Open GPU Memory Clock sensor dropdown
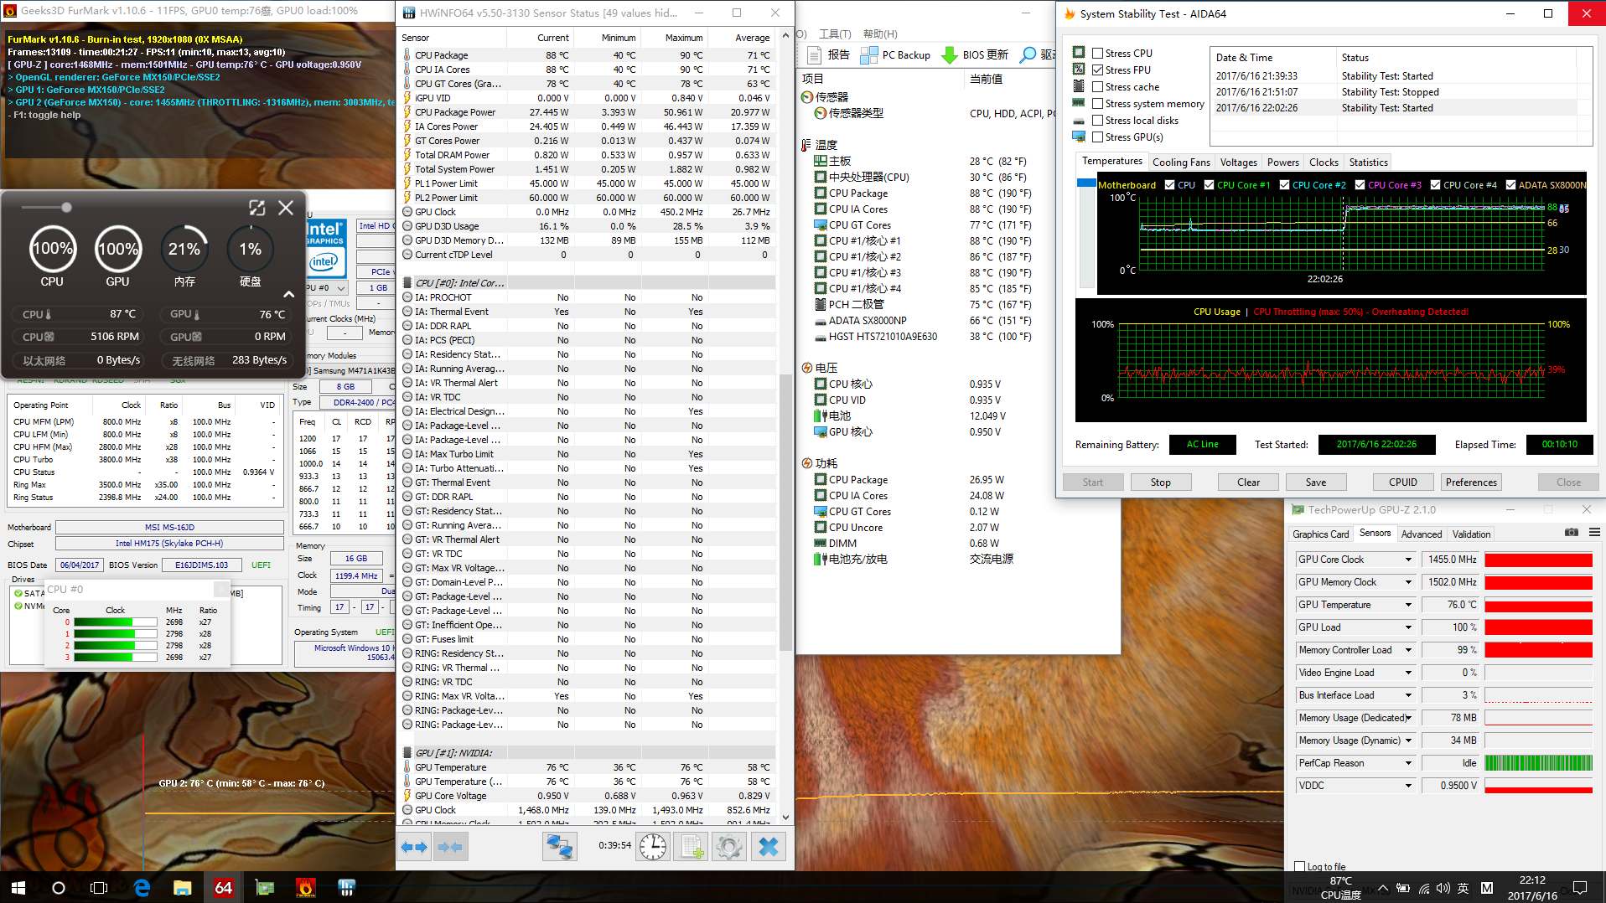This screenshot has height=903, width=1606. pos(1408,581)
